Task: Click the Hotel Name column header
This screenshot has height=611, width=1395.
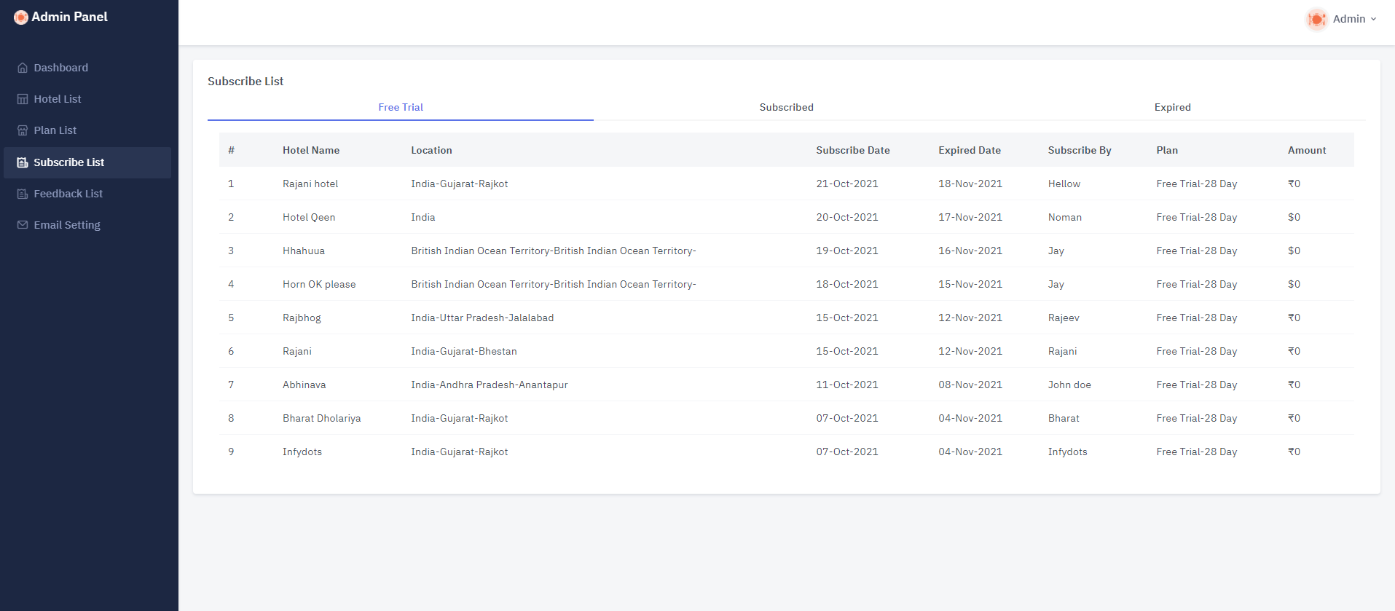Action: point(311,150)
